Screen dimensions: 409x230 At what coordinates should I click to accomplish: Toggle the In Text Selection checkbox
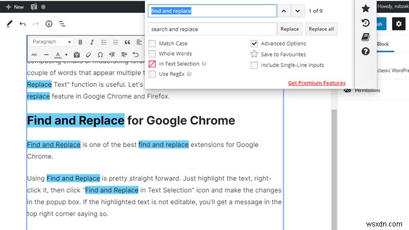click(x=152, y=64)
